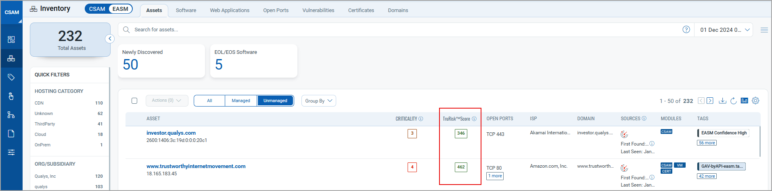The height and width of the screenshot is (191, 772).
Task: Switch to the Software tab
Action: click(x=186, y=10)
